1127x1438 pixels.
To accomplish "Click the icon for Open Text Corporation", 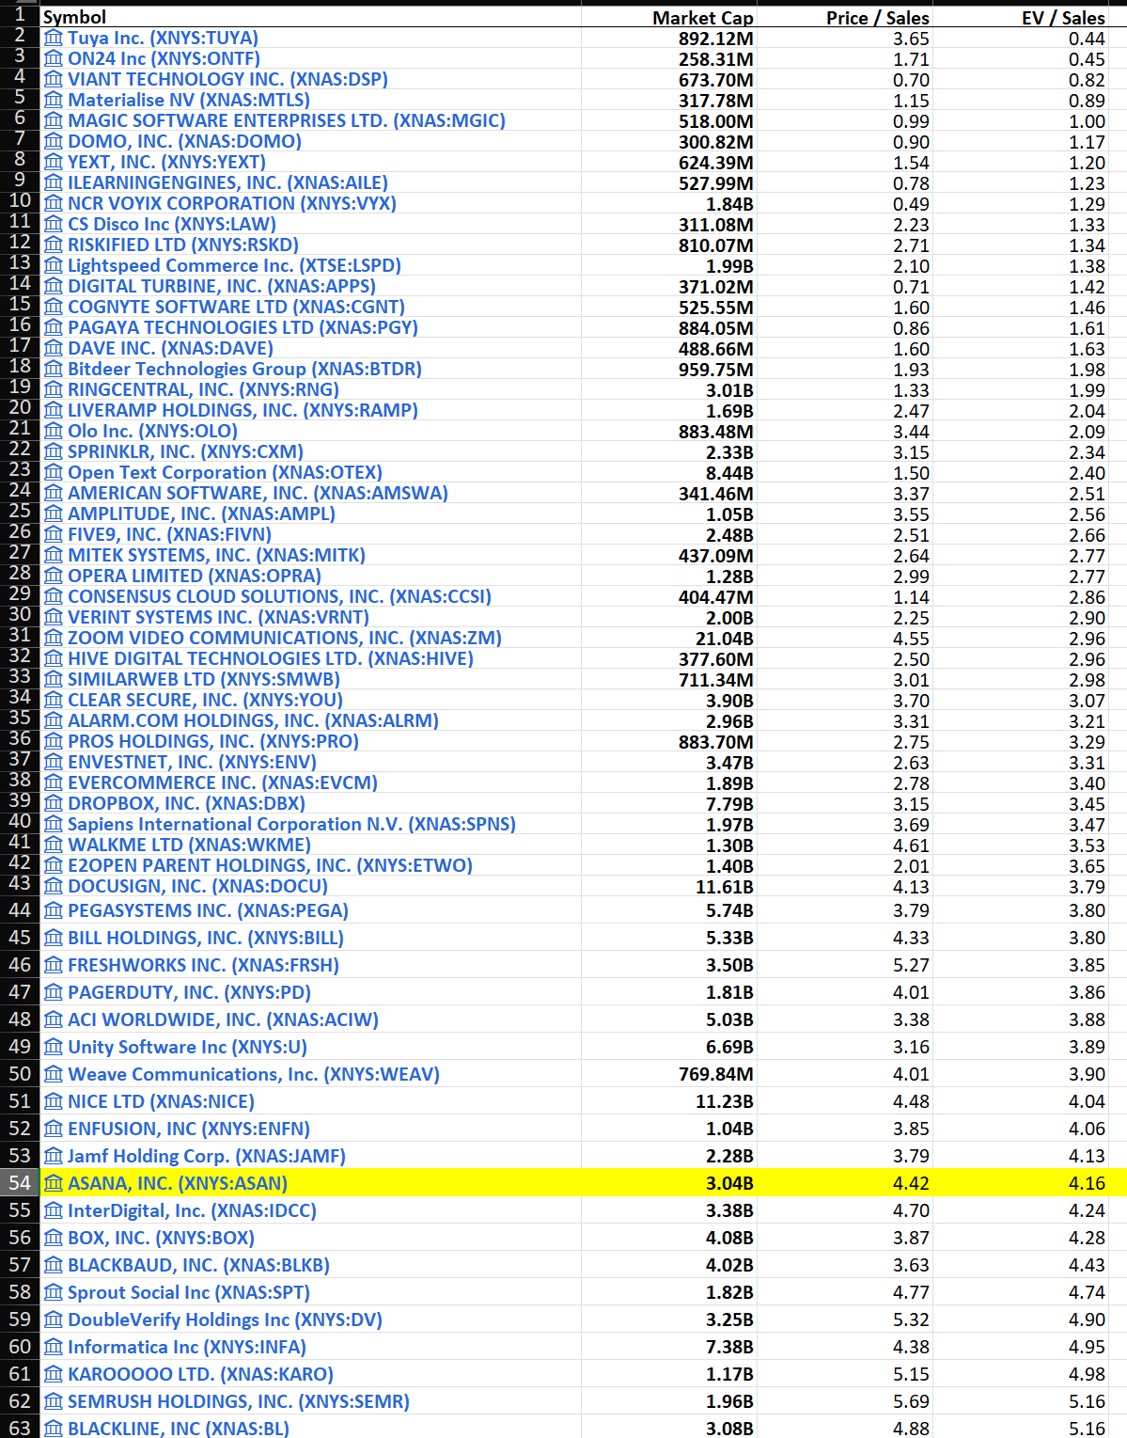I will 54,472.
